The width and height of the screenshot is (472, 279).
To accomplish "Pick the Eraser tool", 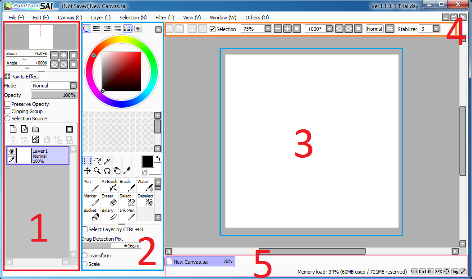I will point(109,200).
